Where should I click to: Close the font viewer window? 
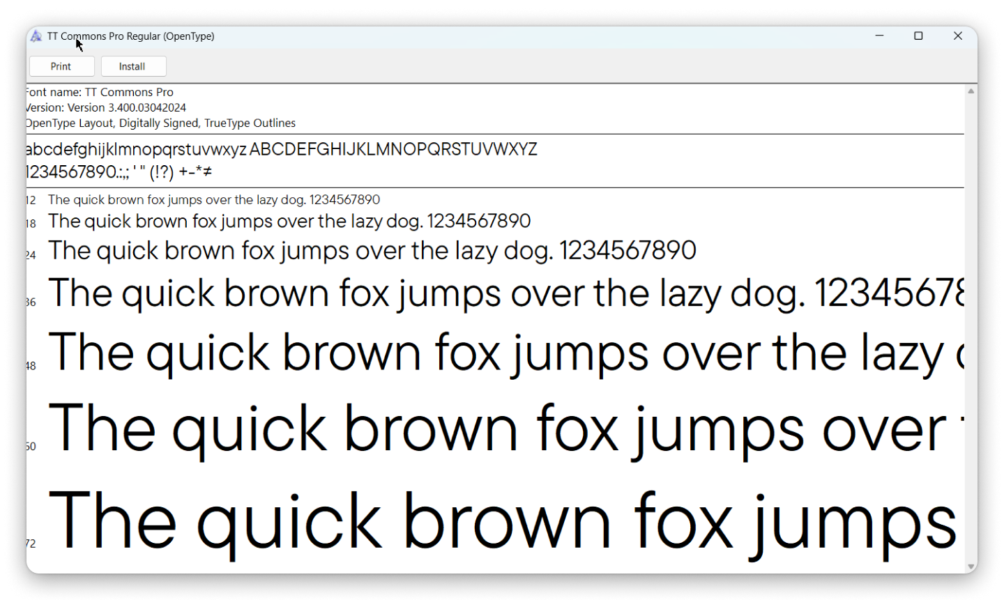957,36
